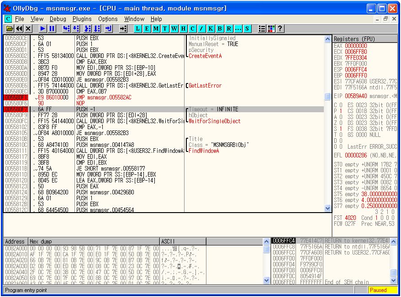
Task: Pause execution with the toolbar pause icon
Action: pyautogui.click(x=52, y=29)
